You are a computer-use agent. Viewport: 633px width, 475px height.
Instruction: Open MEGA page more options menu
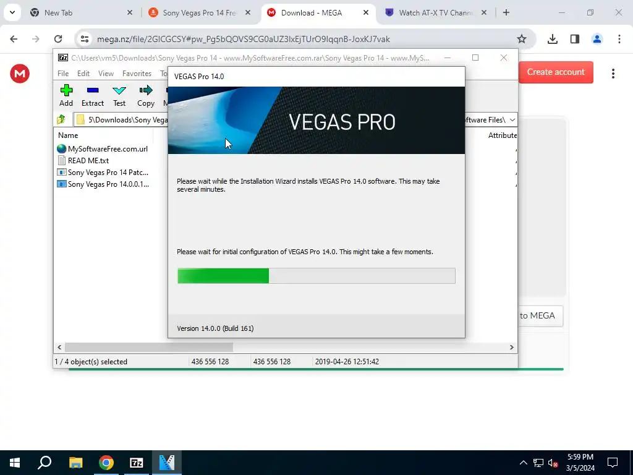pos(613,73)
